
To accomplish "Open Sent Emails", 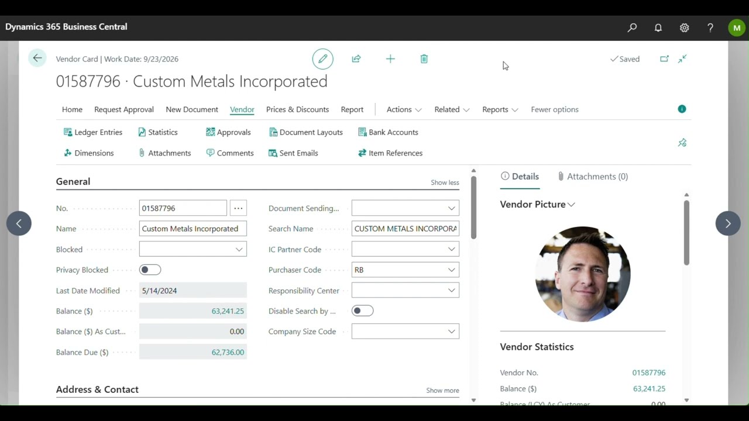I will point(293,153).
